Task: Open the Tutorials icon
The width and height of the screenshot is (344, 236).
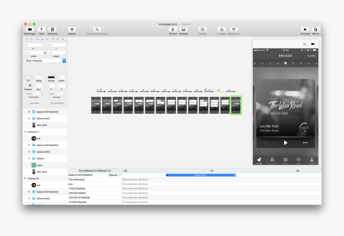Action: click(304, 30)
